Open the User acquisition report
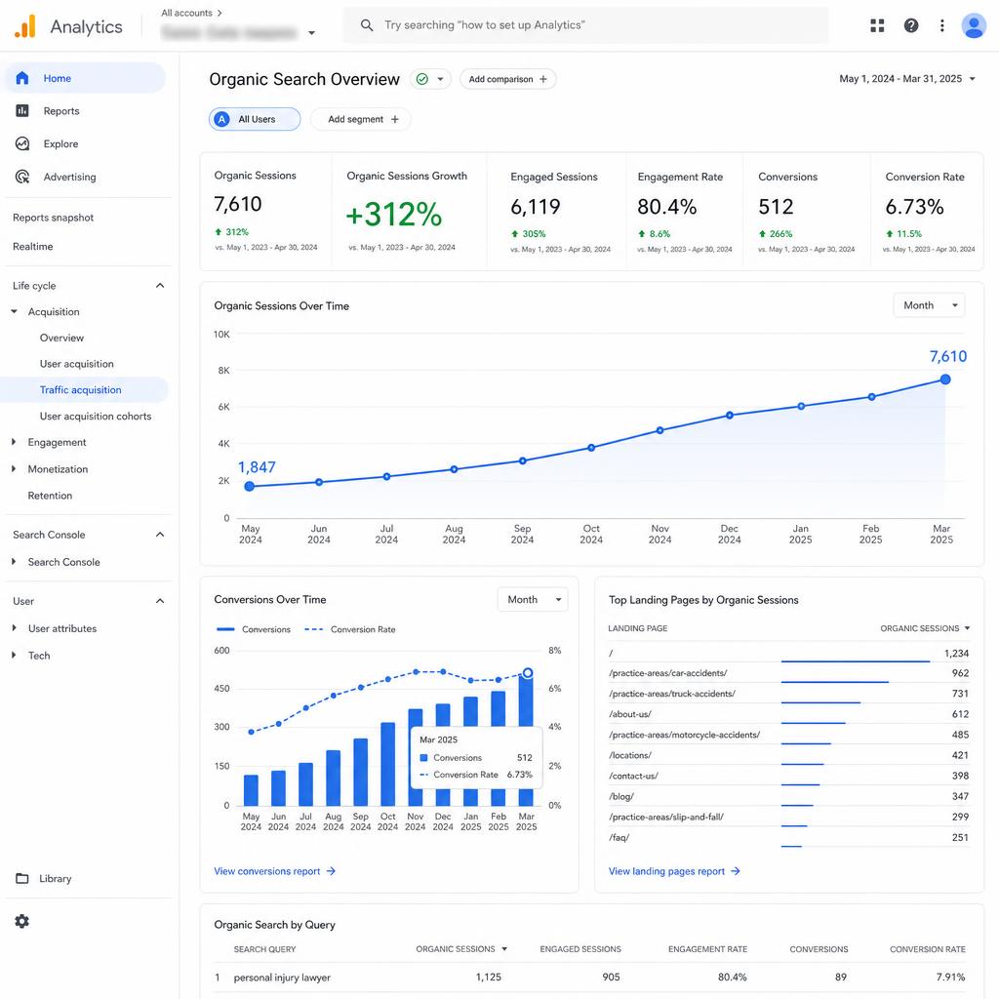 point(76,364)
